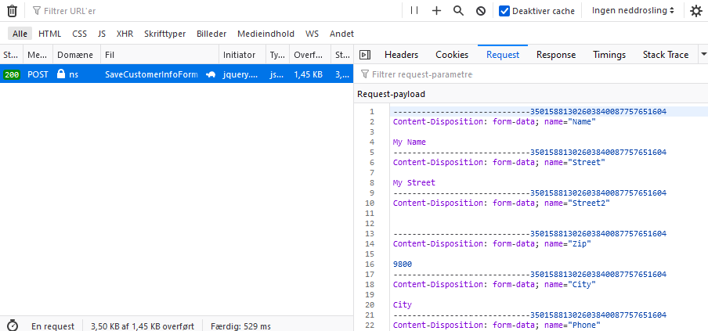The width and height of the screenshot is (708, 331).
Task: Click the lock icon next to domain ns
Action: [x=60, y=74]
